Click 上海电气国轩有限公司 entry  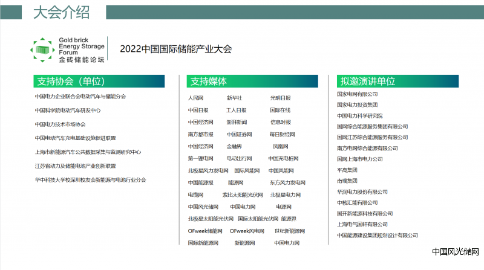click(x=362, y=224)
